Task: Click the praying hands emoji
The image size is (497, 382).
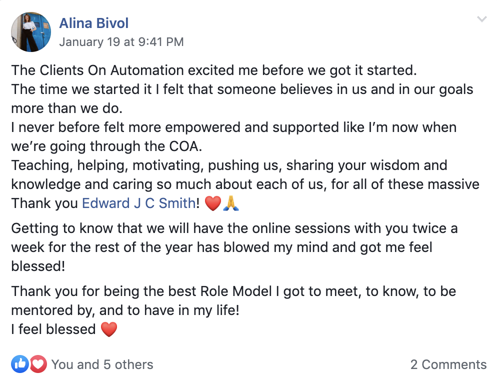Action: point(230,203)
